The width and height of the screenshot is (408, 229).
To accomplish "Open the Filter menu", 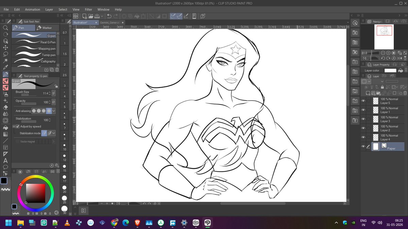I will pyautogui.click(x=88, y=9).
